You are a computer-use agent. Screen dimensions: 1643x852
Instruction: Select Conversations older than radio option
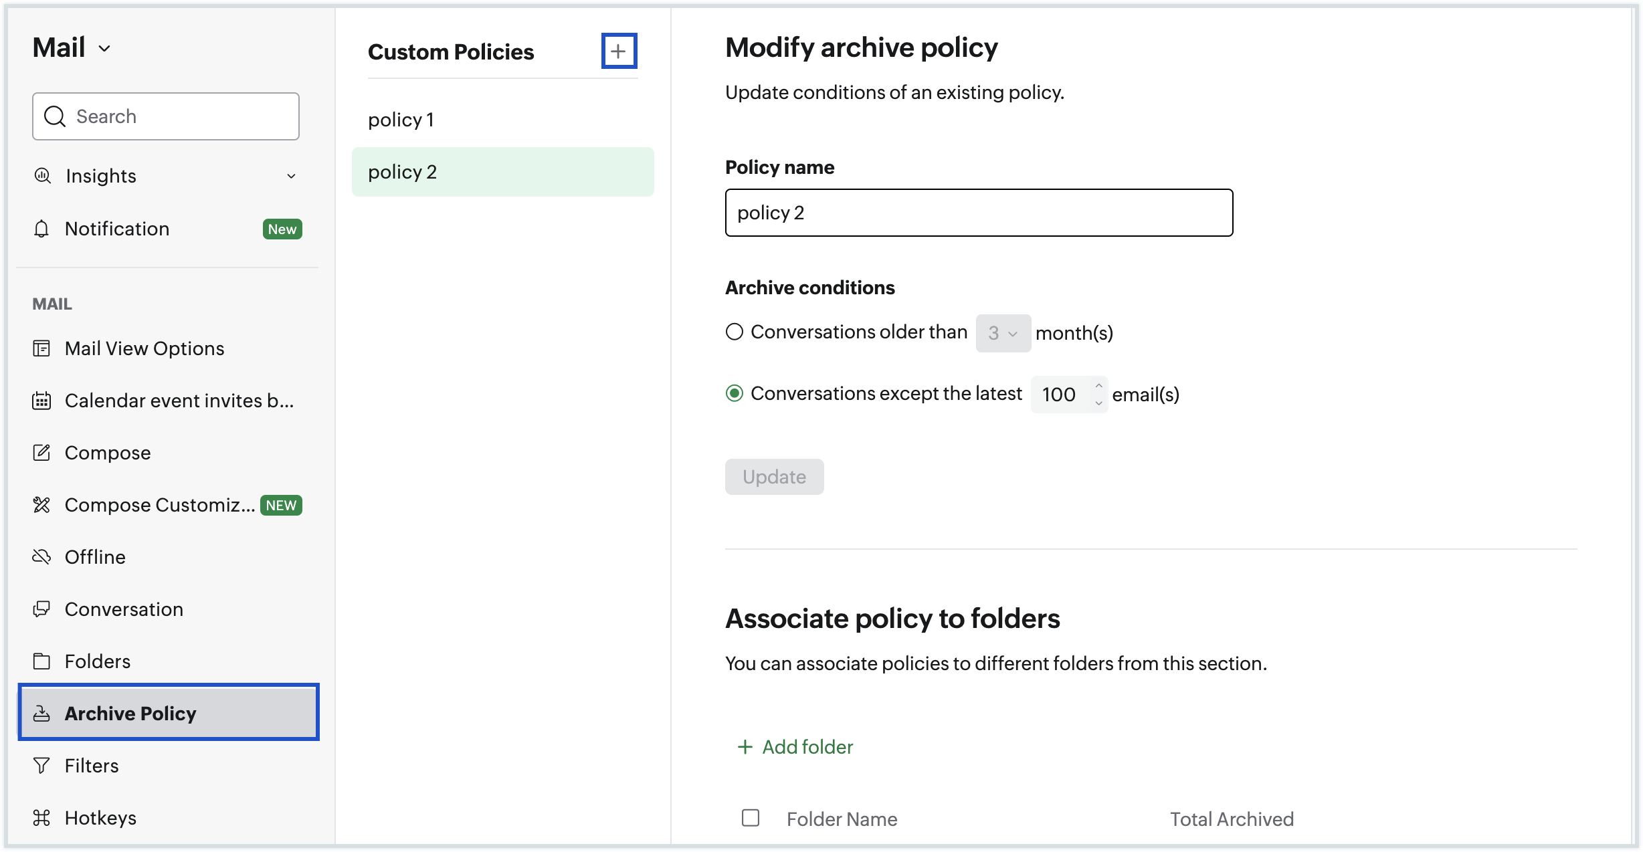tap(735, 332)
